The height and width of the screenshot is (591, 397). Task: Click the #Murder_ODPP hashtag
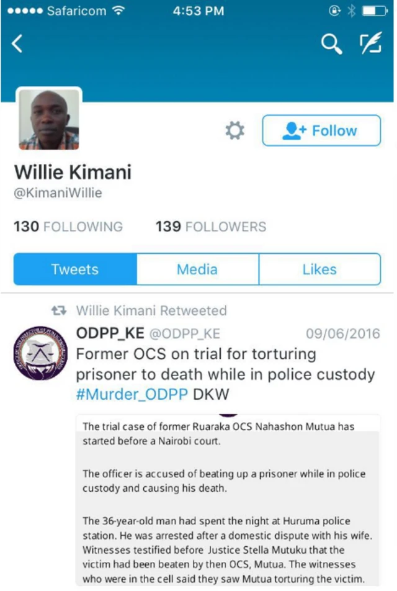(132, 394)
